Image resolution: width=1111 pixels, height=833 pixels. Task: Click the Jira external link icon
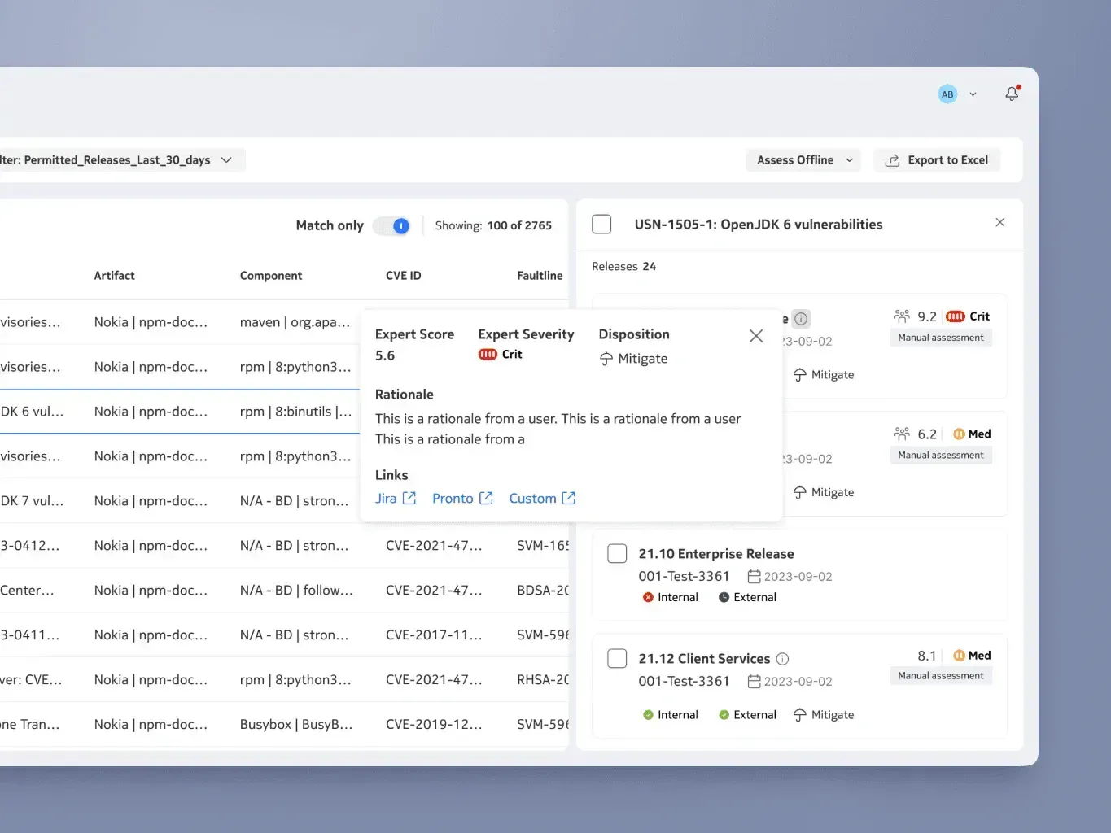pos(409,498)
